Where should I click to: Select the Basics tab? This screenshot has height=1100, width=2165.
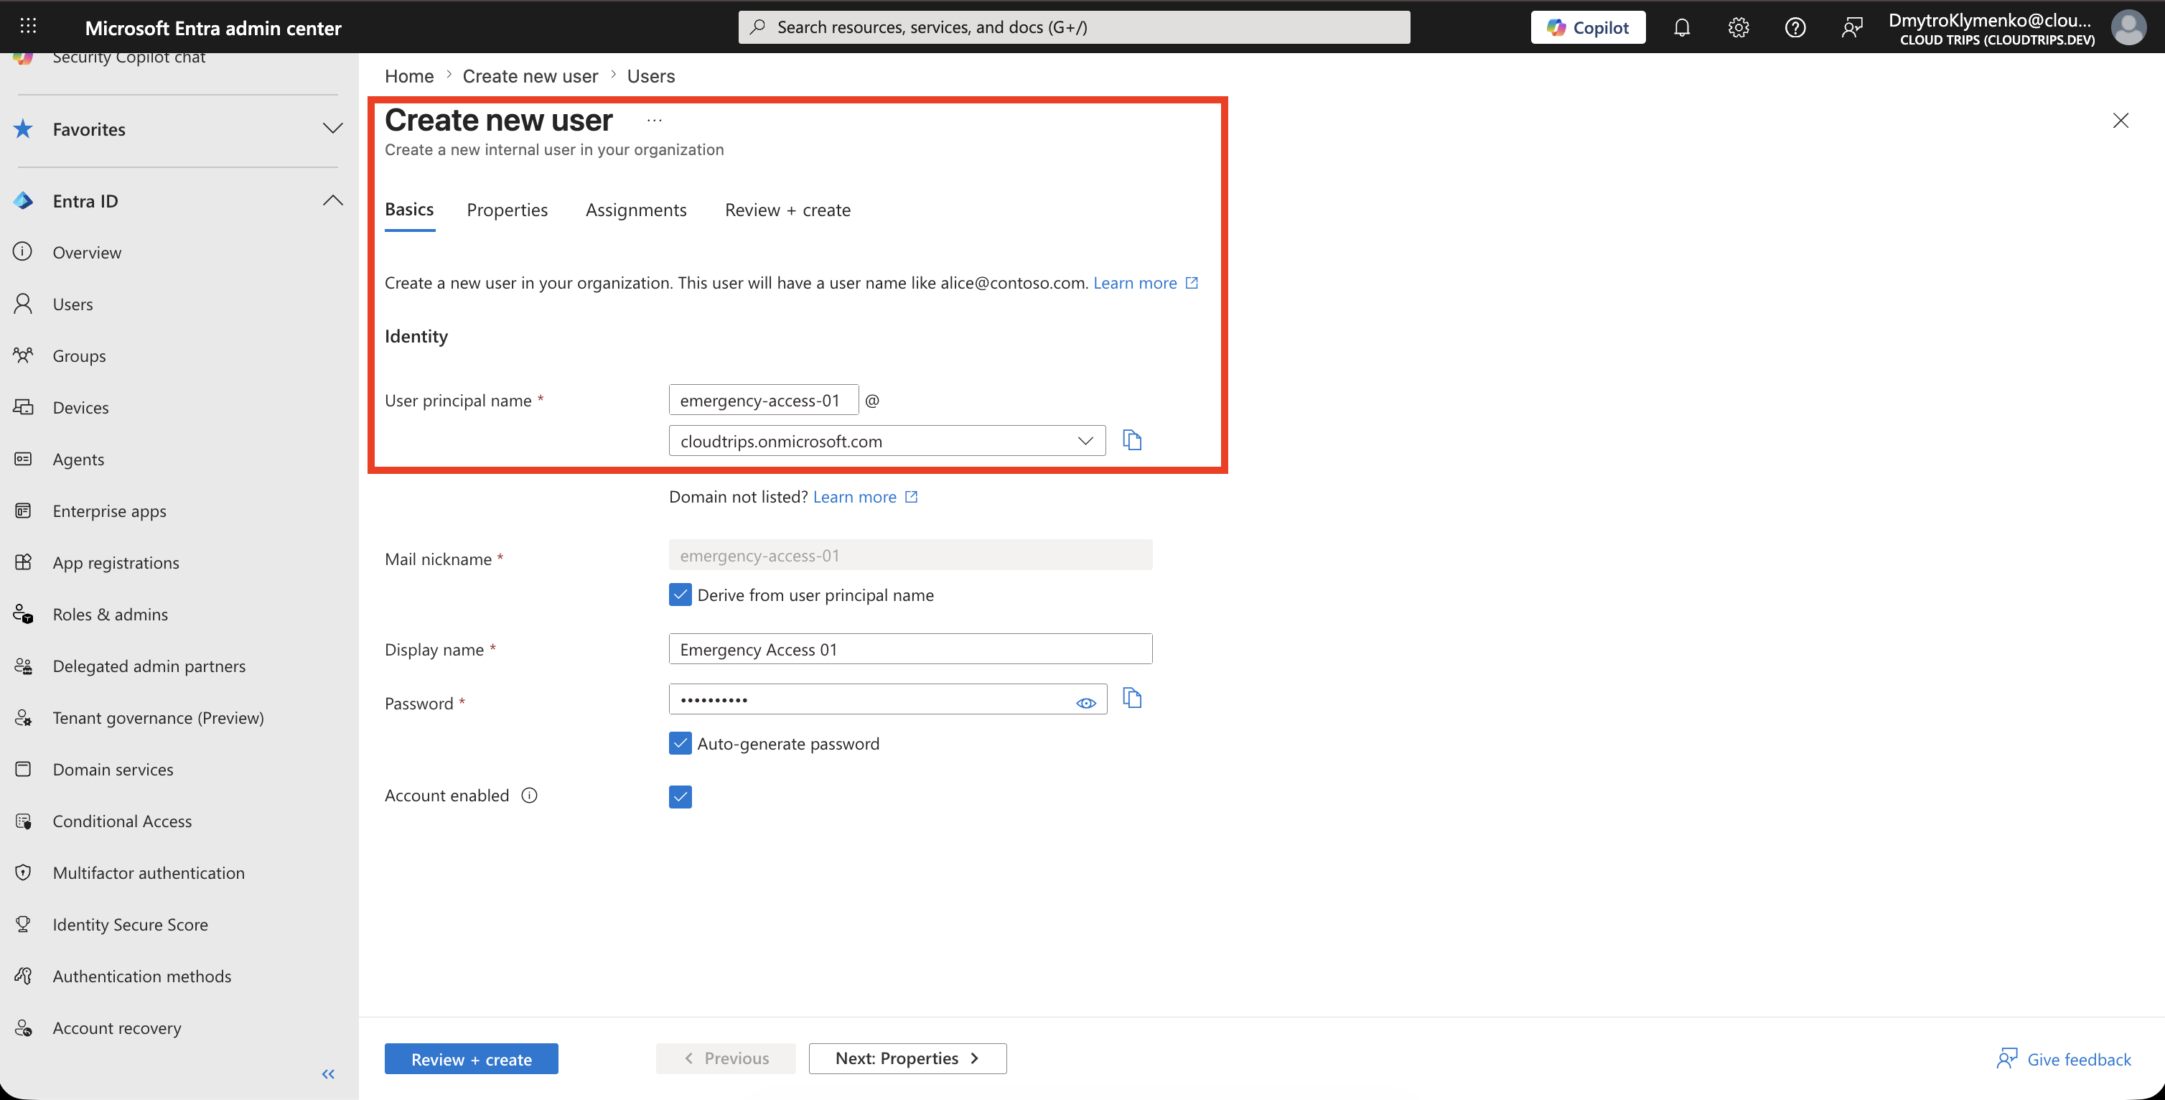click(409, 210)
